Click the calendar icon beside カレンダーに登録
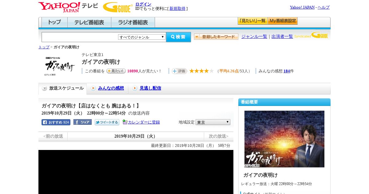This screenshot has width=369, height=194. point(125,122)
